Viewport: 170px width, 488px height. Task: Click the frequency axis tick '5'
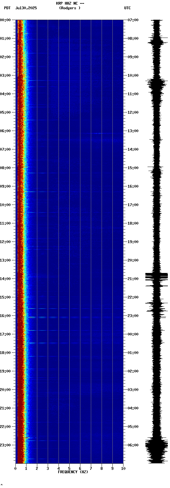click(69, 469)
